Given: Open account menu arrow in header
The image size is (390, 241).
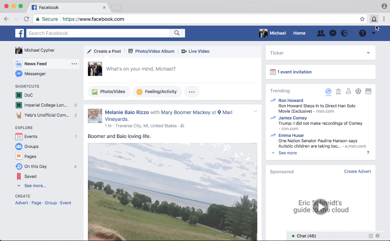Looking at the screenshot, I should coord(373,34).
